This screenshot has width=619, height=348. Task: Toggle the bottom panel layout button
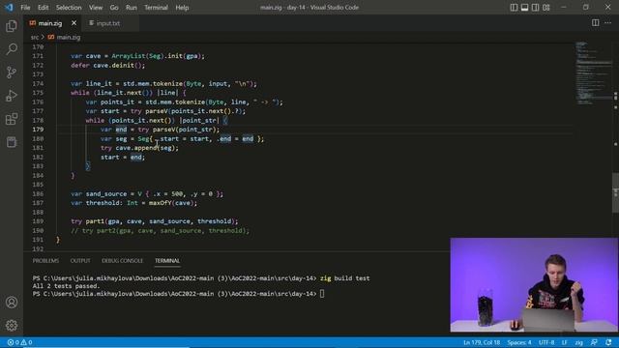524,8
